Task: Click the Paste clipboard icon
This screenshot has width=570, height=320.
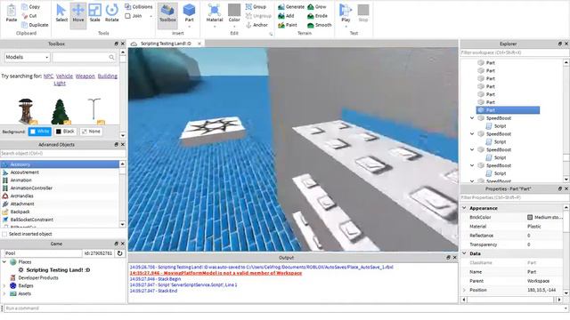Action: [x=12, y=13]
